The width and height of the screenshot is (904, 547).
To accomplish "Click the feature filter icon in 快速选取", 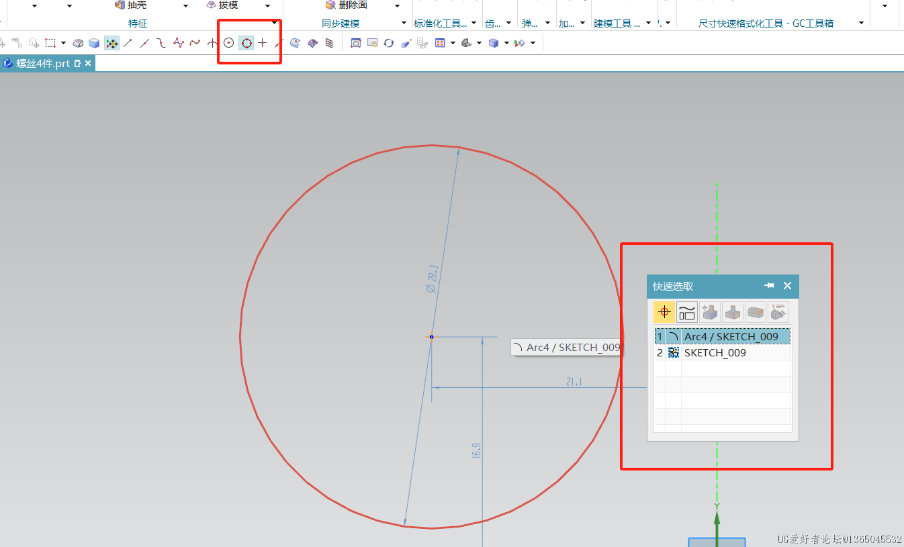I will 710,312.
